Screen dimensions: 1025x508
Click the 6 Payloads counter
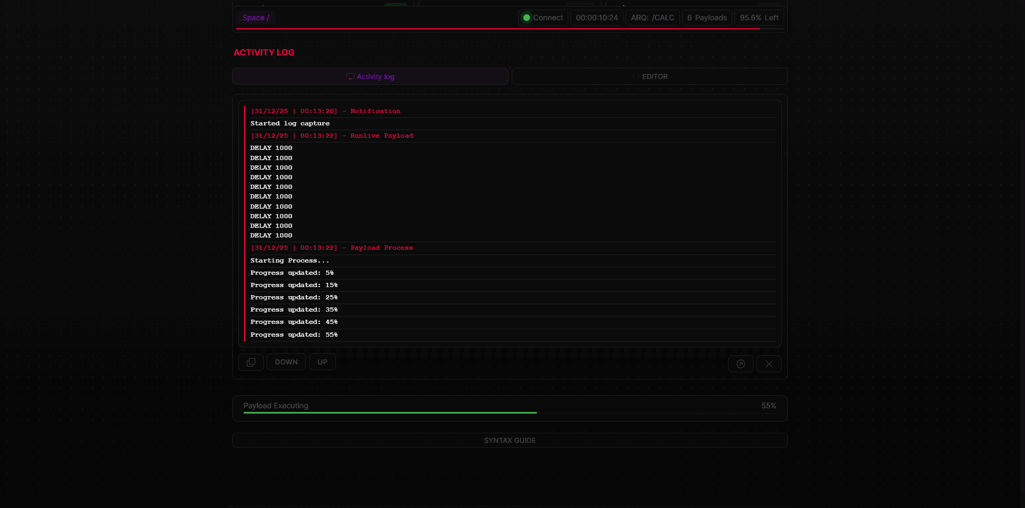coord(707,18)
